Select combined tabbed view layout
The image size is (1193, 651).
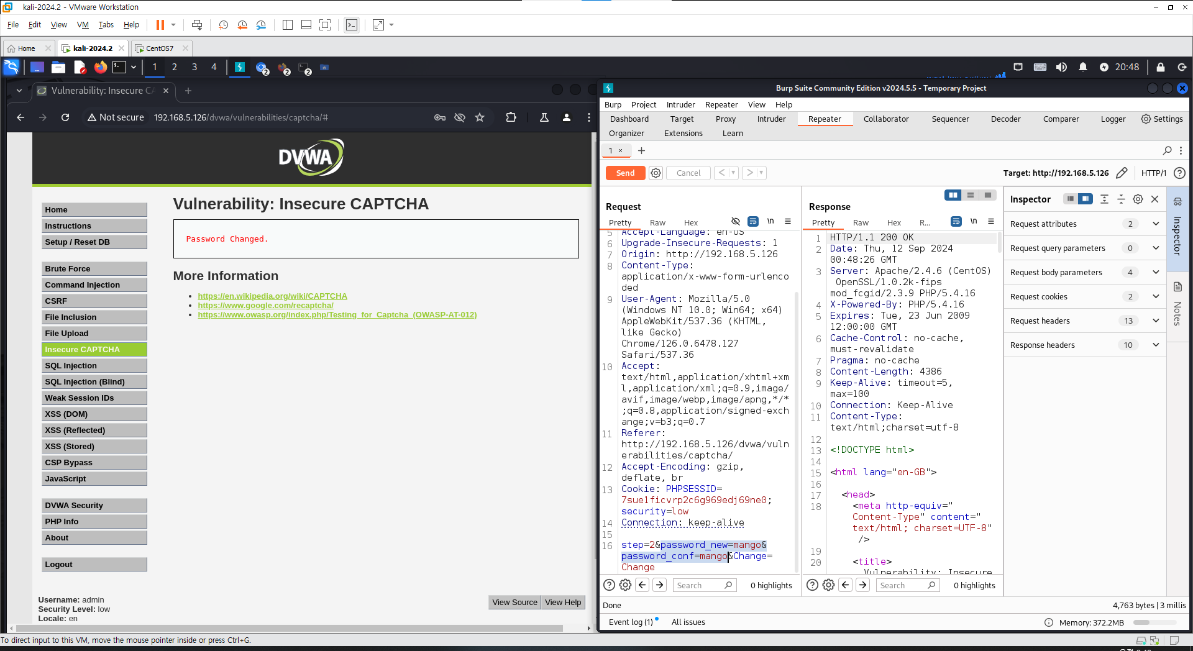(x=987, y=195)
